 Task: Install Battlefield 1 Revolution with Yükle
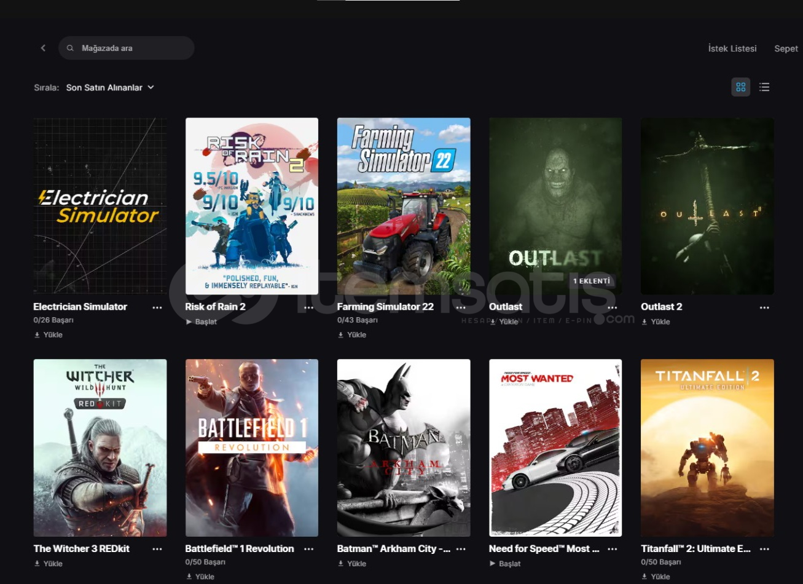(x=200, y=577)
